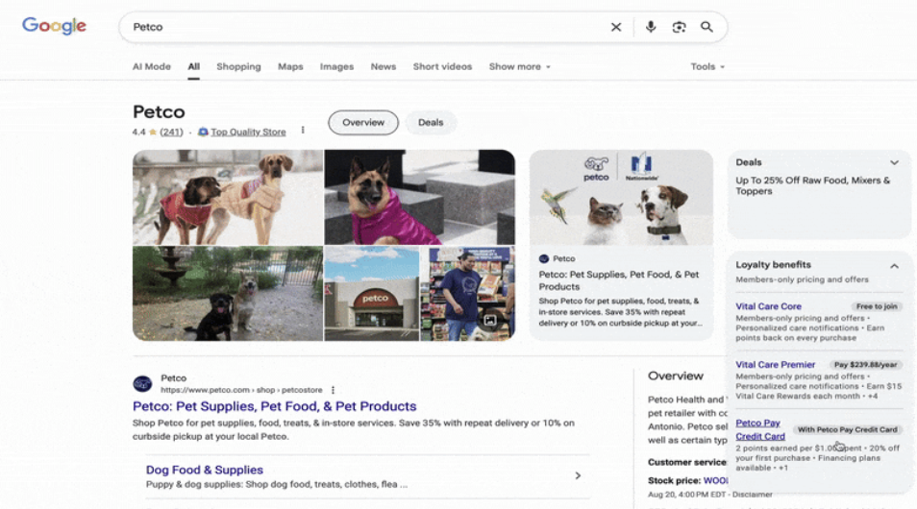
Task: Collapse the Loyalty benefits section
Action: 894,265
